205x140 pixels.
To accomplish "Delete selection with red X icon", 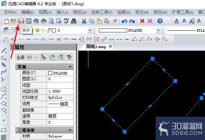I will coord(142,21).
